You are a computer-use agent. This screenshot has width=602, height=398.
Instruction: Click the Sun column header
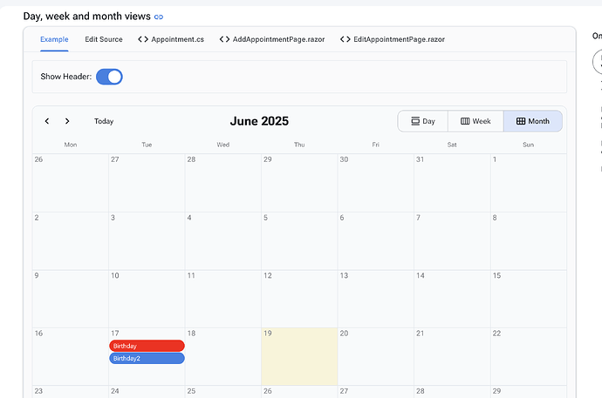(x=529, y=145)
